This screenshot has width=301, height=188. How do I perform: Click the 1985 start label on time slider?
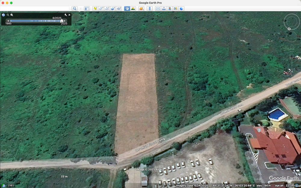[x=8, y=23]
